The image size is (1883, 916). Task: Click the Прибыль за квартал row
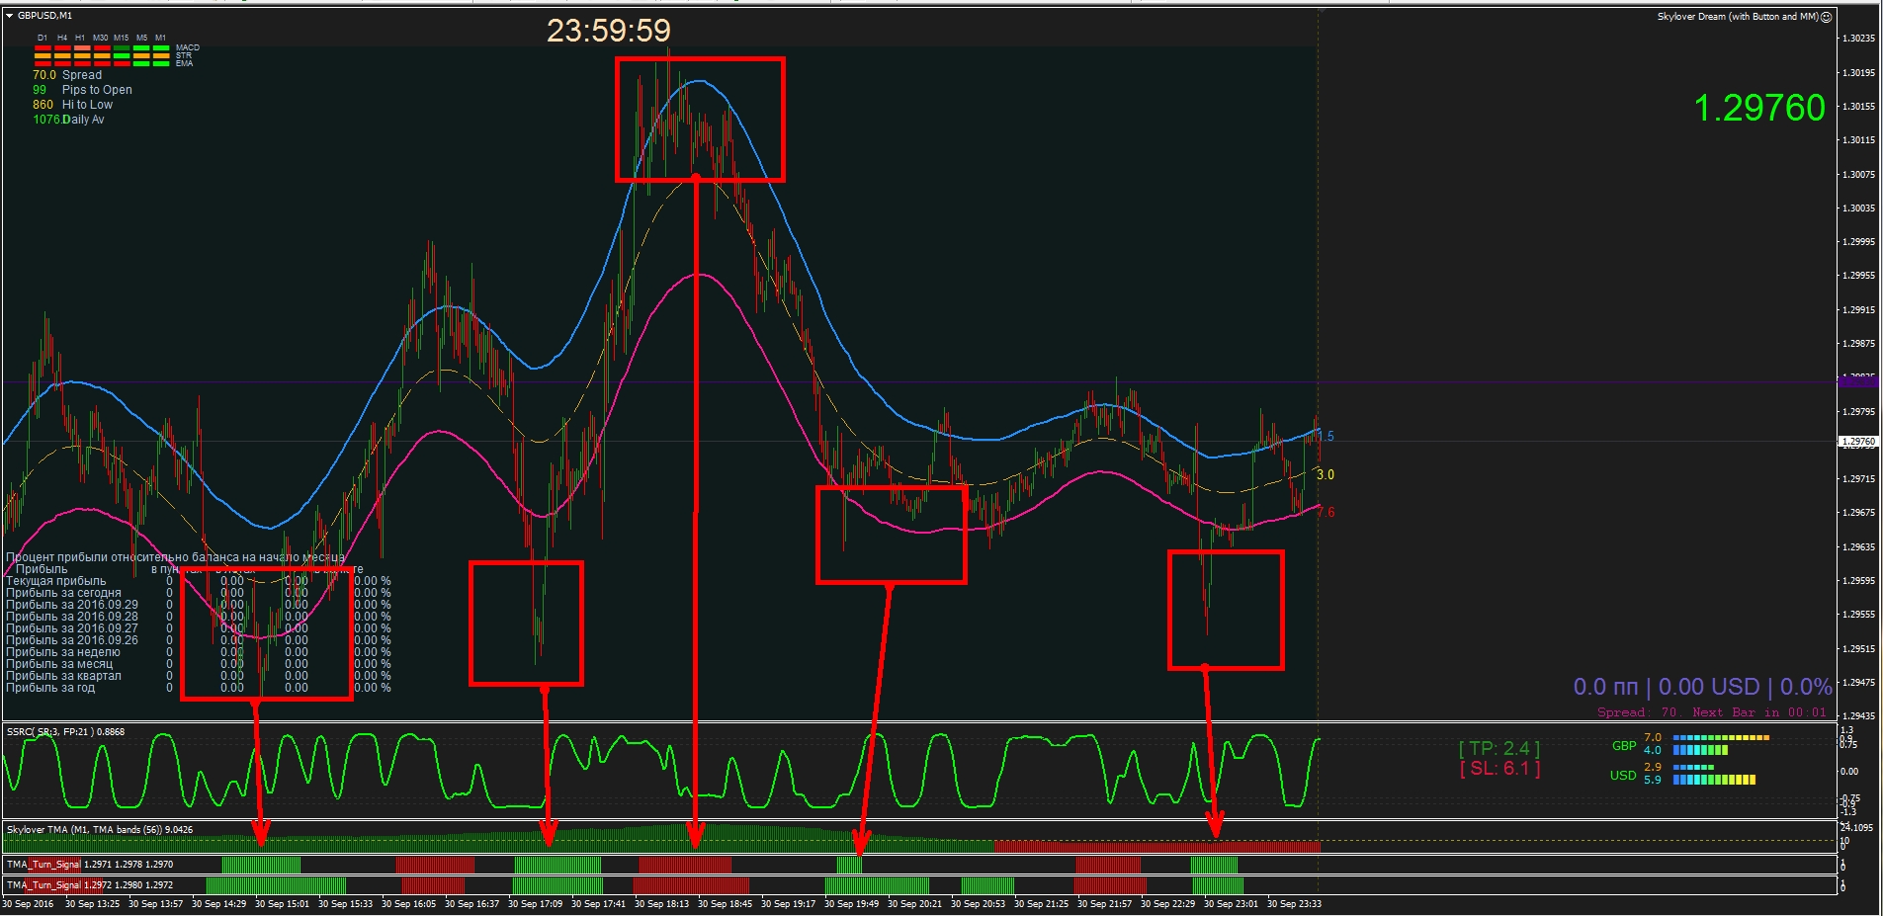(198, 676)
